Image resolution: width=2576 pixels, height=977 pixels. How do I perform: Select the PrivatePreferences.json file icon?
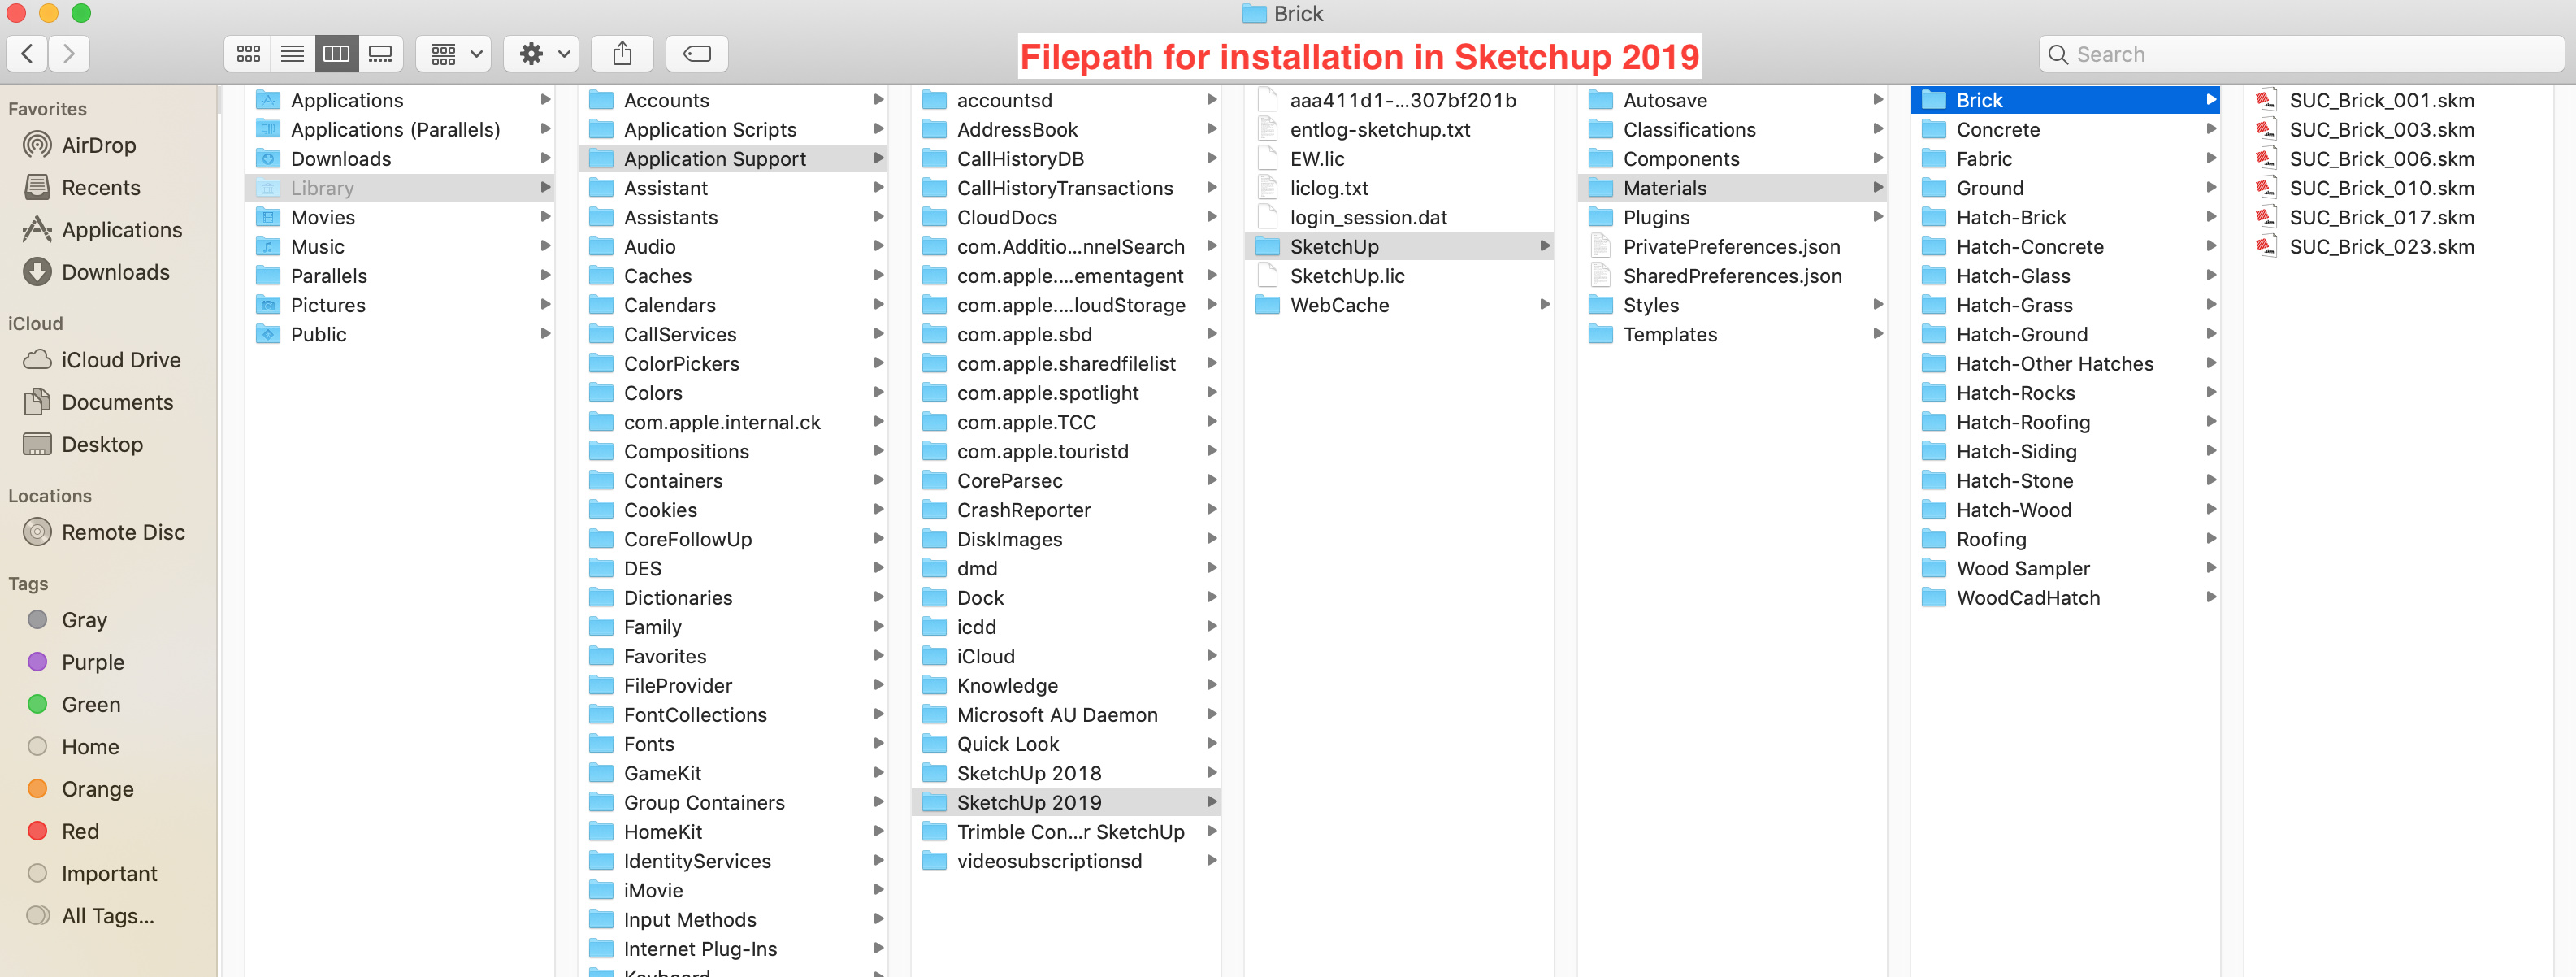pyautogui.click(x=1601, y=246)
